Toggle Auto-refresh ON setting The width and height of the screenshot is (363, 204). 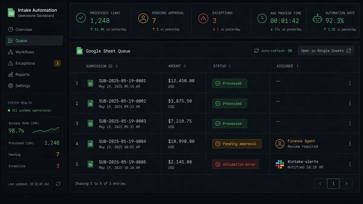(x=273, y=51)
